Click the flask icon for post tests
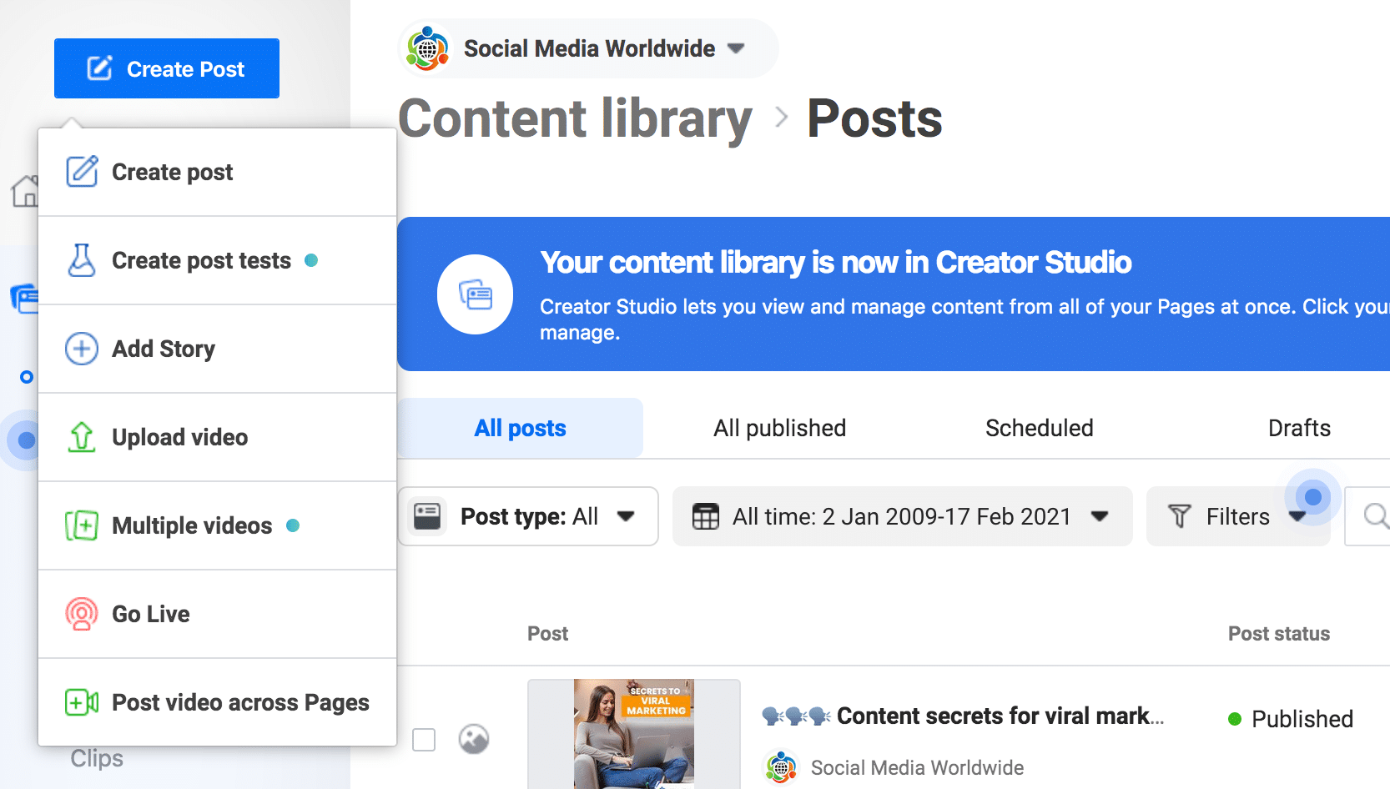The height and width of the screenshot is (789, 1390). [82, 260]
